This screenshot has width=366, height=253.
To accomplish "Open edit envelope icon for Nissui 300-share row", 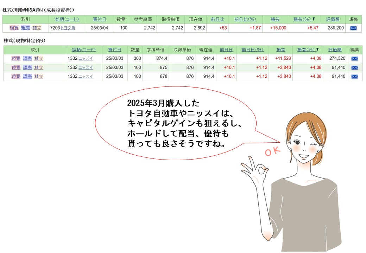I will 354,58.
